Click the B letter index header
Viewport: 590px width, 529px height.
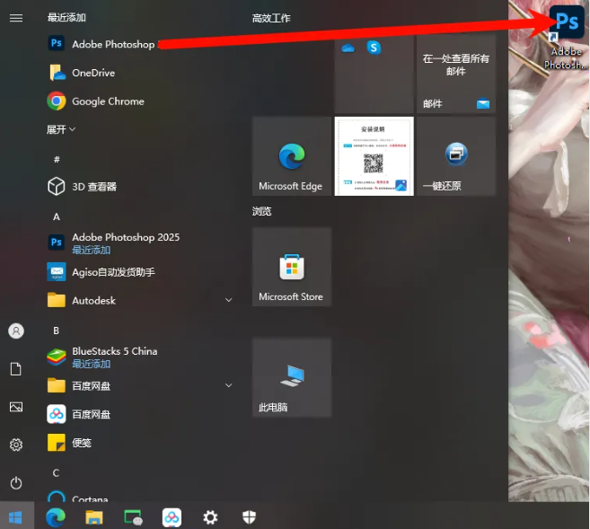56,331
